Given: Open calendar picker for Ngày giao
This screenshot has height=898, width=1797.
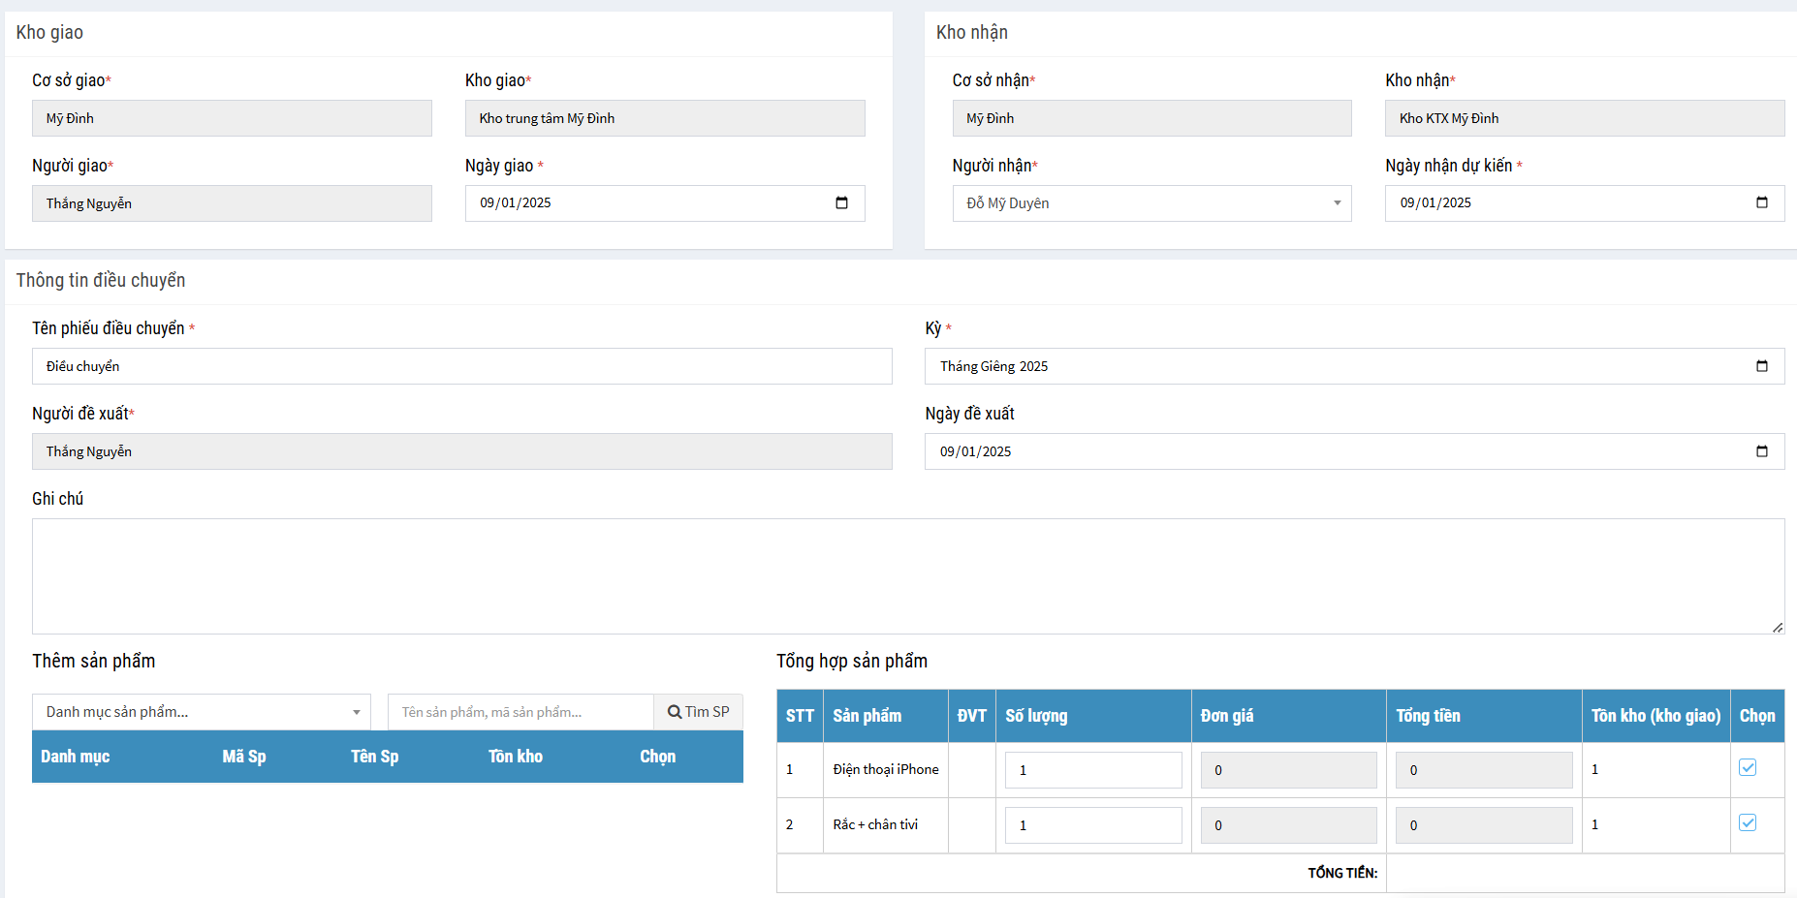Looking at the screenshot, I should 841,202.
